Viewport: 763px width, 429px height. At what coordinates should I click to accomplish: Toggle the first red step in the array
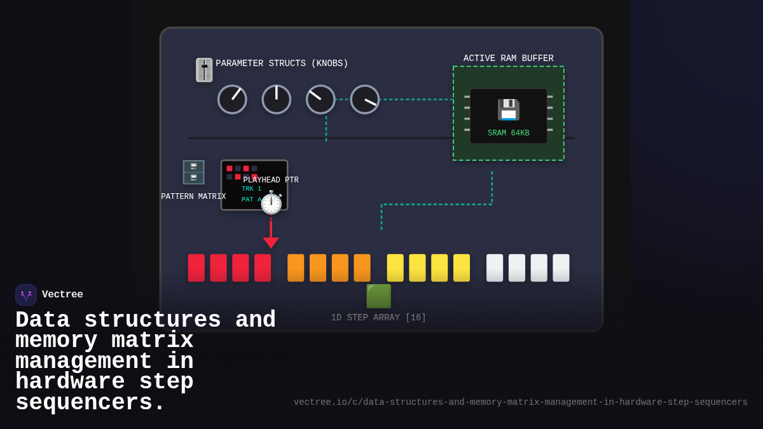196,267
